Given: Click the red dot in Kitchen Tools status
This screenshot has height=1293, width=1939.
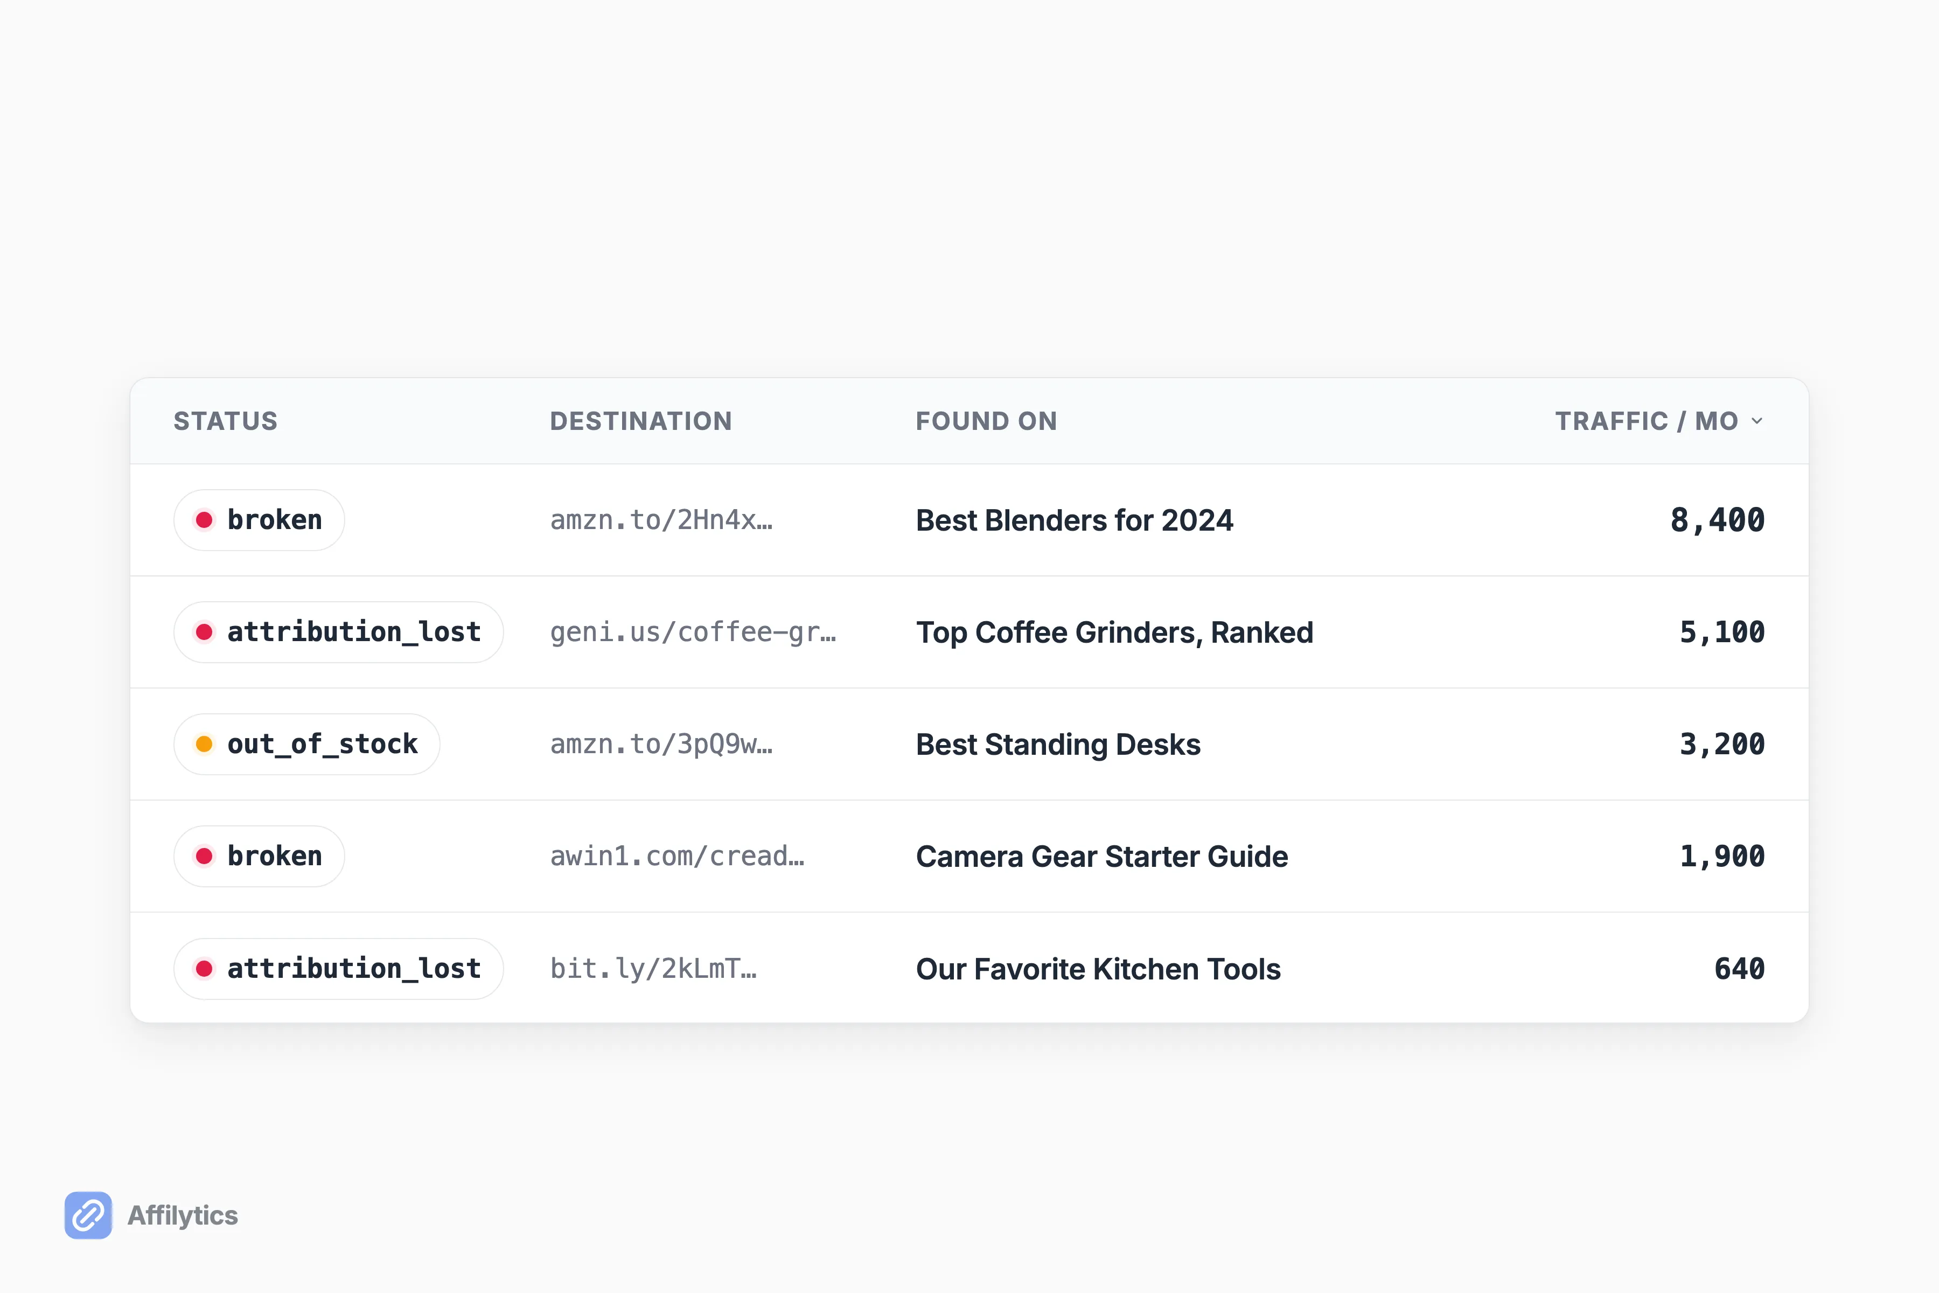Looking at the screenshot, I should pyautogui.click(x=204, y=969).
